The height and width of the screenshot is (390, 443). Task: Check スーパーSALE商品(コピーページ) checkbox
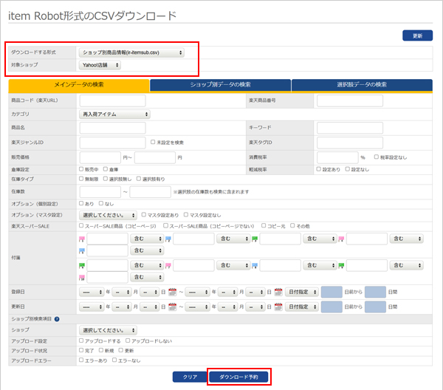click(x=81, y=225)
